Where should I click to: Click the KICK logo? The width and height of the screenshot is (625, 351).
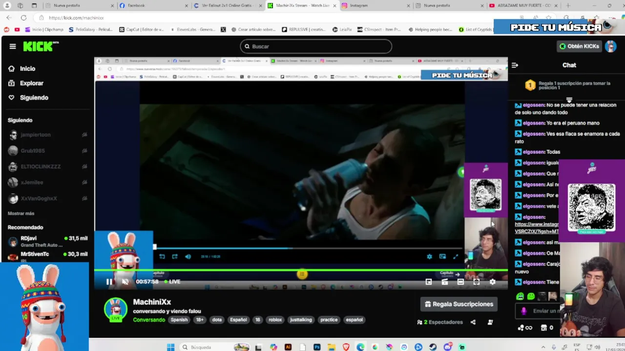point(41,46)
